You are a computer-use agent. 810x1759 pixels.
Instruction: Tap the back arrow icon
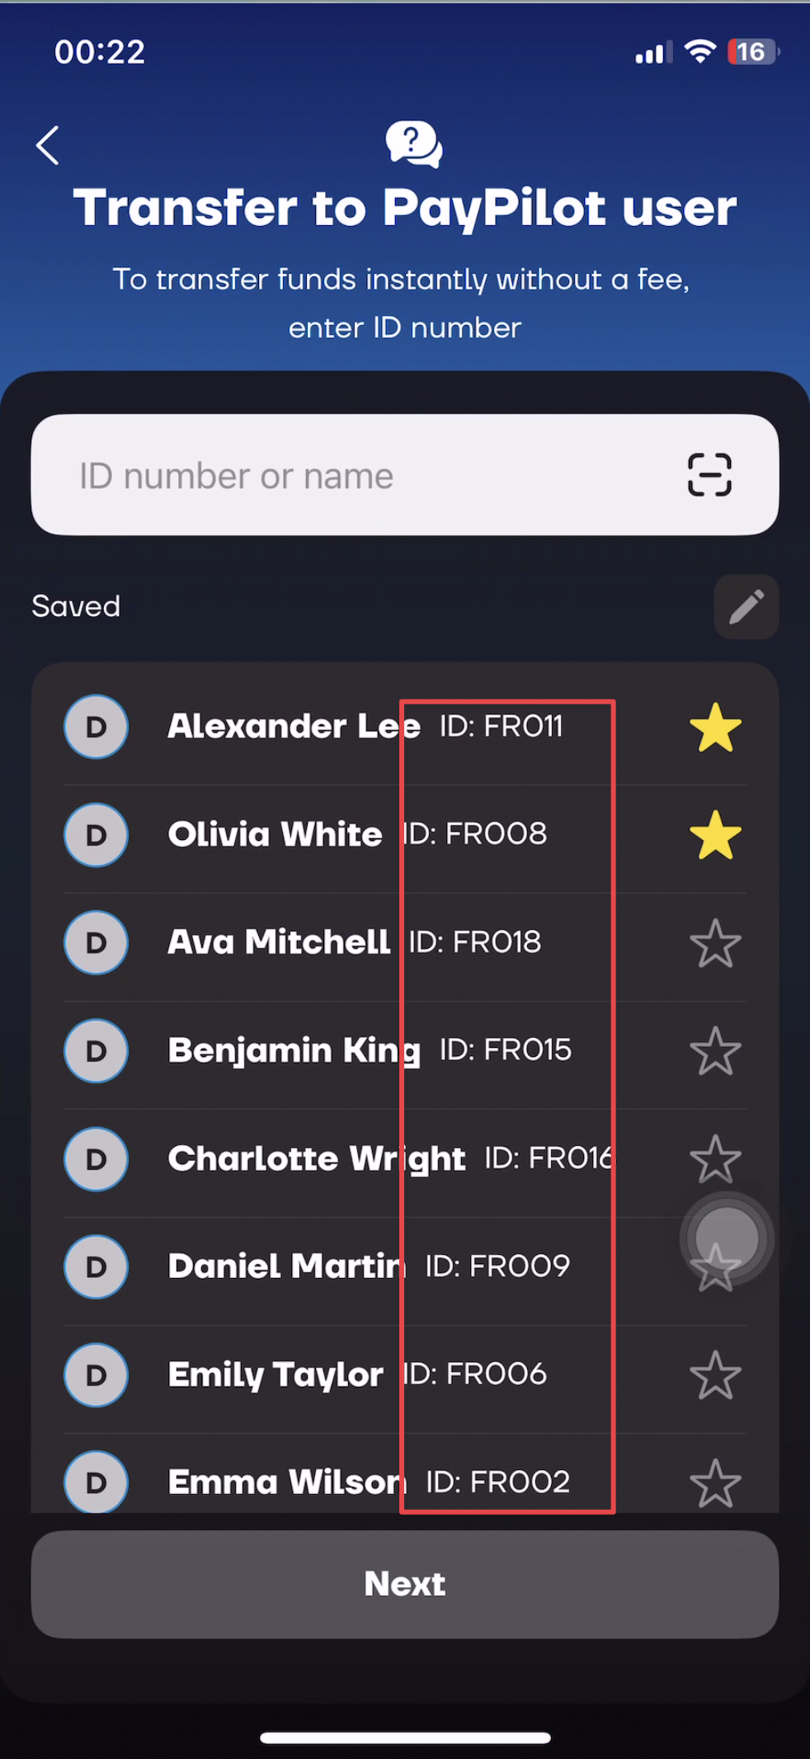[x=48, y=146]
